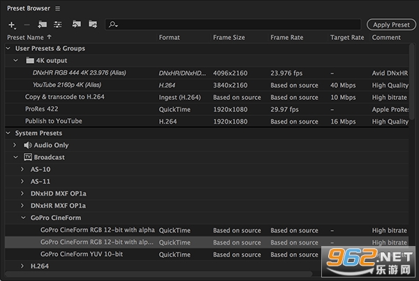Select the highlighted GoPro CineForm RGB 12-bit with alp... row

pos(207,243)
